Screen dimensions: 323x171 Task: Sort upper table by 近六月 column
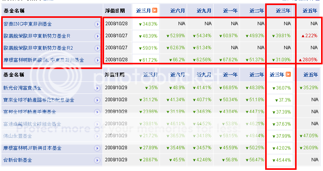(x=176, y=10)
